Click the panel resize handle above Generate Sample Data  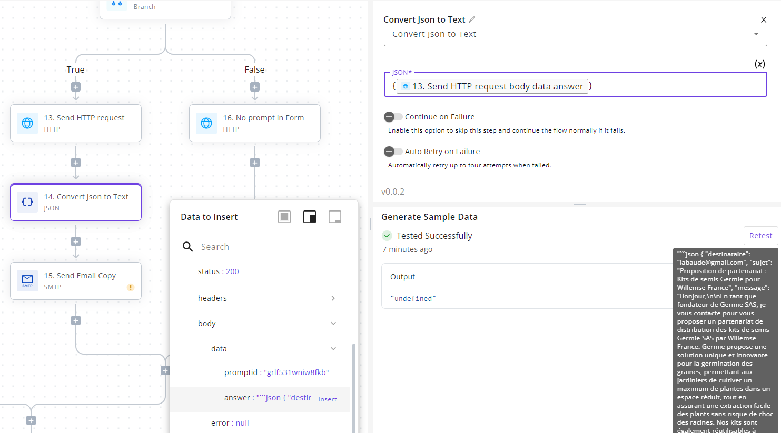[x=580, y=204]
